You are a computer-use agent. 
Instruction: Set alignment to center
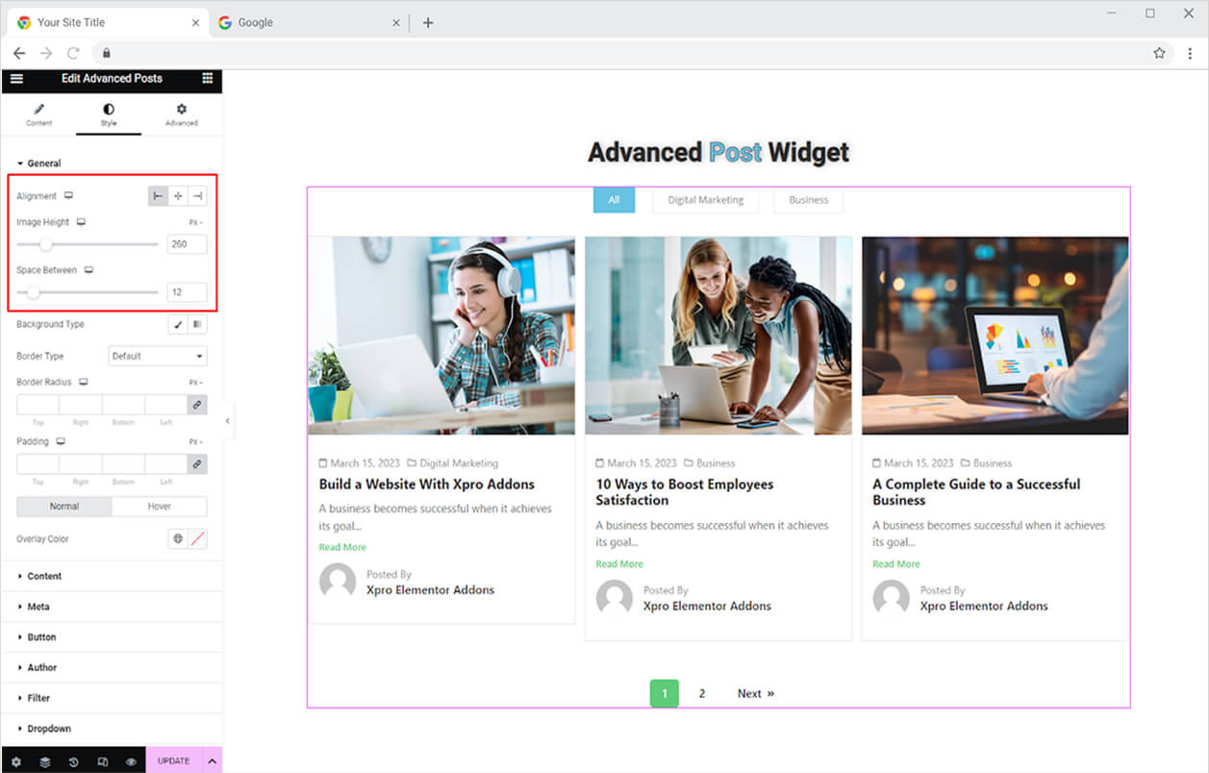178,196
